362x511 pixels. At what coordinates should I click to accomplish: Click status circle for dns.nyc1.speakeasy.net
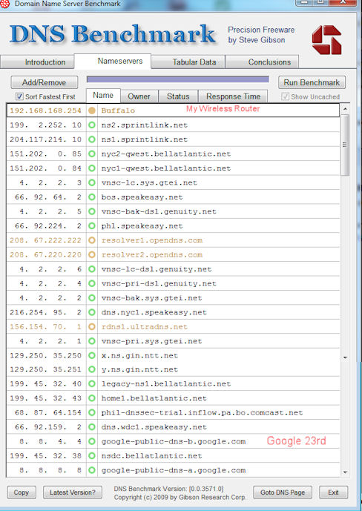tap(92, 312)
